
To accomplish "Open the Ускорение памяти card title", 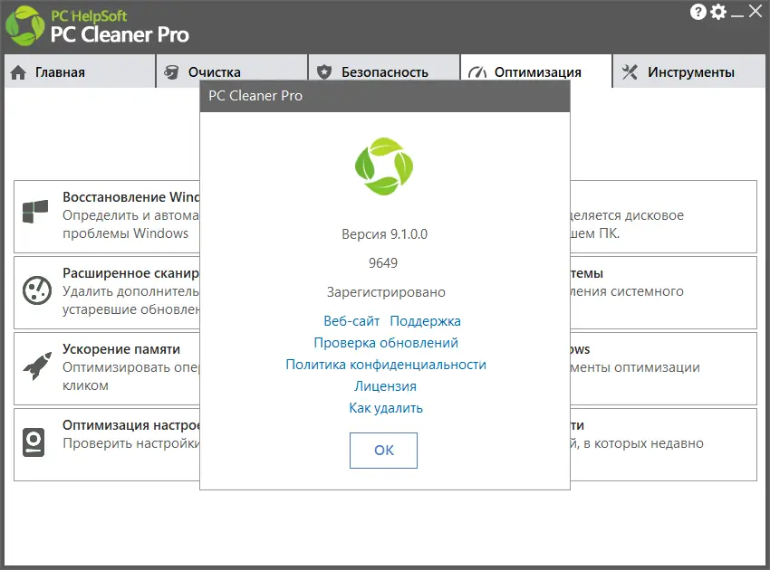I will click(x=121, y=349).
